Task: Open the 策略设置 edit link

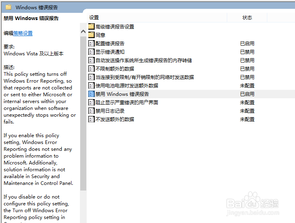Action: 23,33
